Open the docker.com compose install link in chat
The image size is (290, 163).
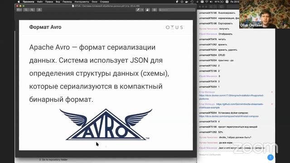(x=229, y=116)
